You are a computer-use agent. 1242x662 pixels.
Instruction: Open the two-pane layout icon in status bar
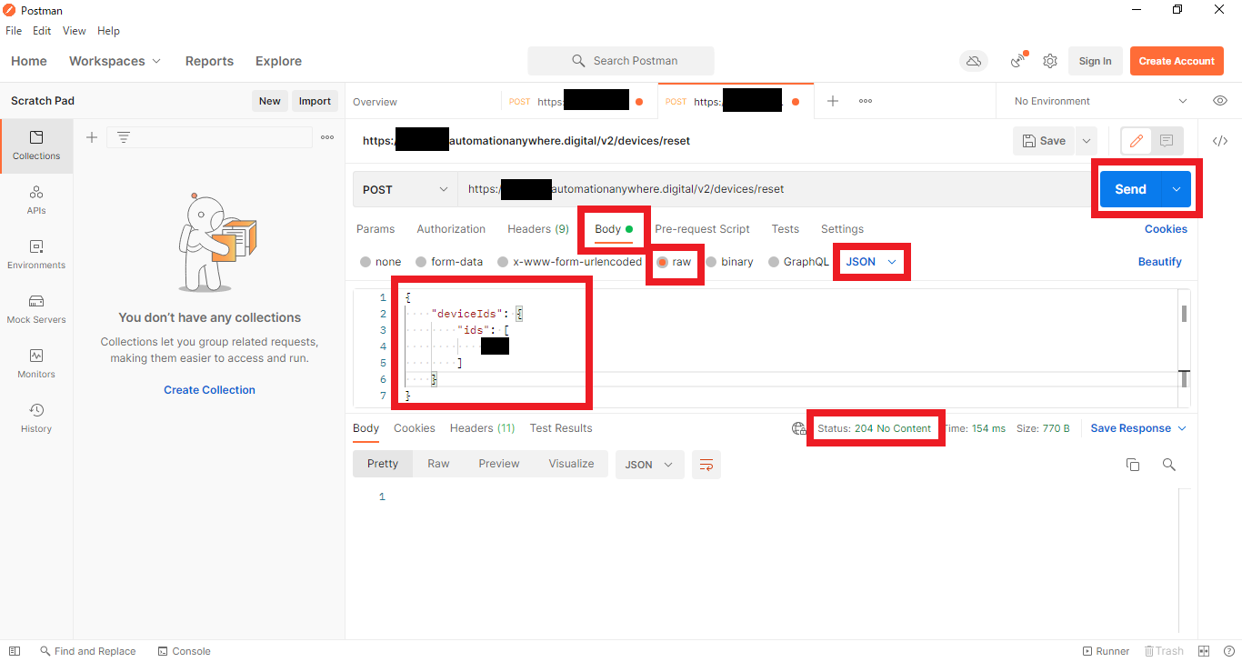(1204, 651)
